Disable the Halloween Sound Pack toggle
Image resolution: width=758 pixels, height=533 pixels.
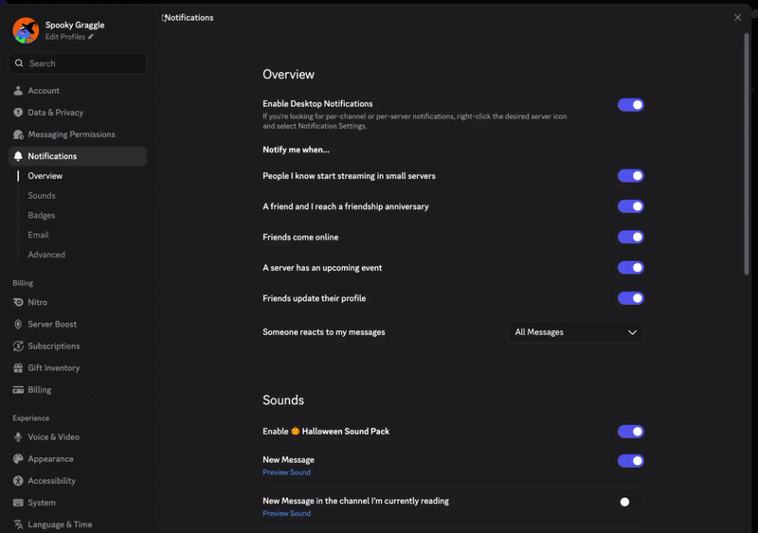630,431
